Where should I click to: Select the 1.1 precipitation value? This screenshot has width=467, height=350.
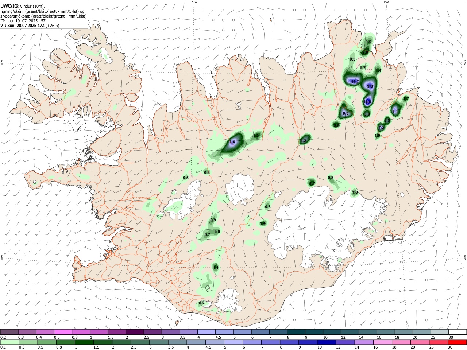pos(216,268)
